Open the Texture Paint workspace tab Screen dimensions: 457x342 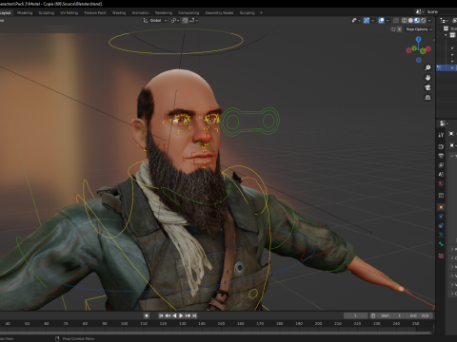click(95, 13)
